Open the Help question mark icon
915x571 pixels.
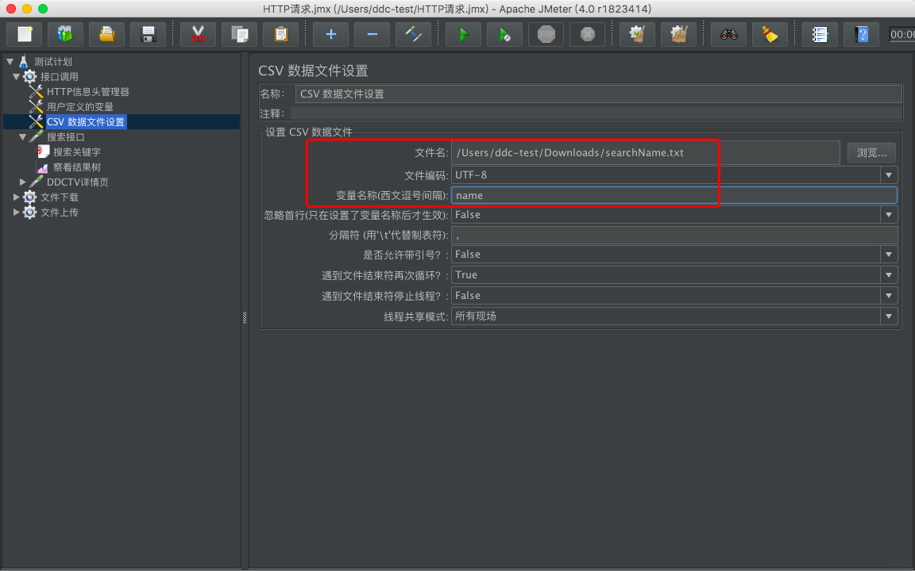click(861, 34)
